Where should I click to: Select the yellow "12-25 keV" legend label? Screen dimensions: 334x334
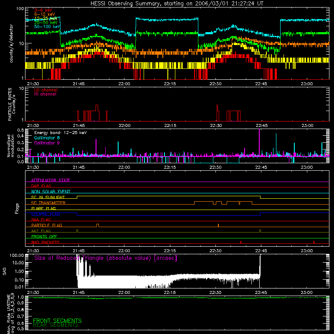click(46, 18)
